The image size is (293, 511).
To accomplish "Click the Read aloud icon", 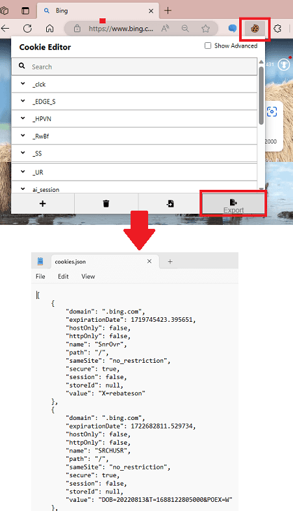I will [x=166, y=29].
